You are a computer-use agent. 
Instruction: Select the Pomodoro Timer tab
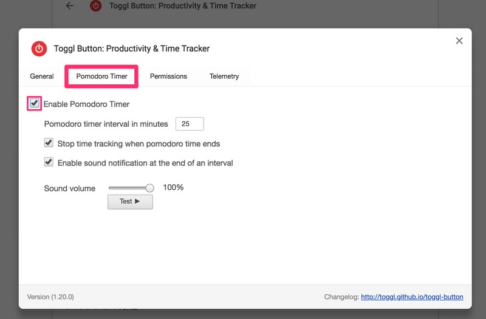pyautogui.click(x=101, y=76)
